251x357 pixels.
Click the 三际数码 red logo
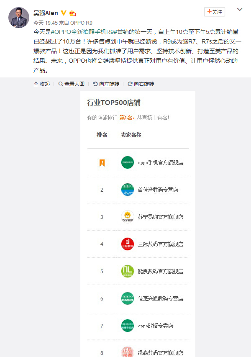(x=128, y=244)
